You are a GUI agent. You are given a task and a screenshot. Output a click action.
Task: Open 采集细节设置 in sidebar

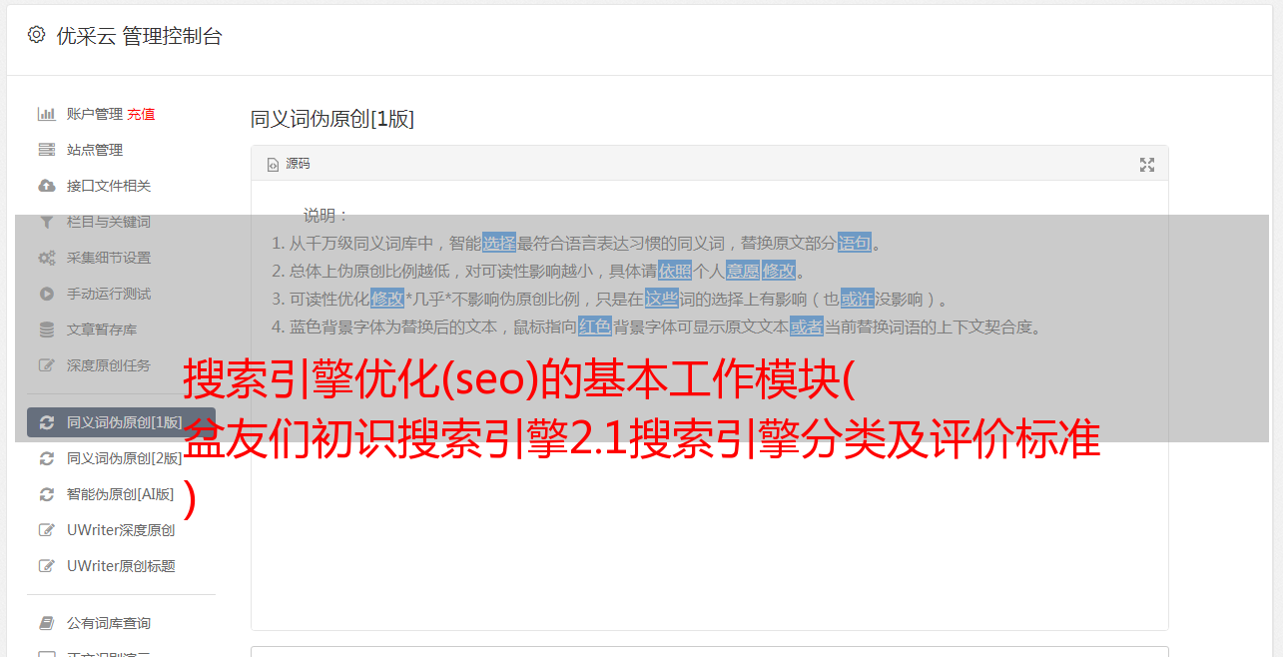tap(121, 258)
